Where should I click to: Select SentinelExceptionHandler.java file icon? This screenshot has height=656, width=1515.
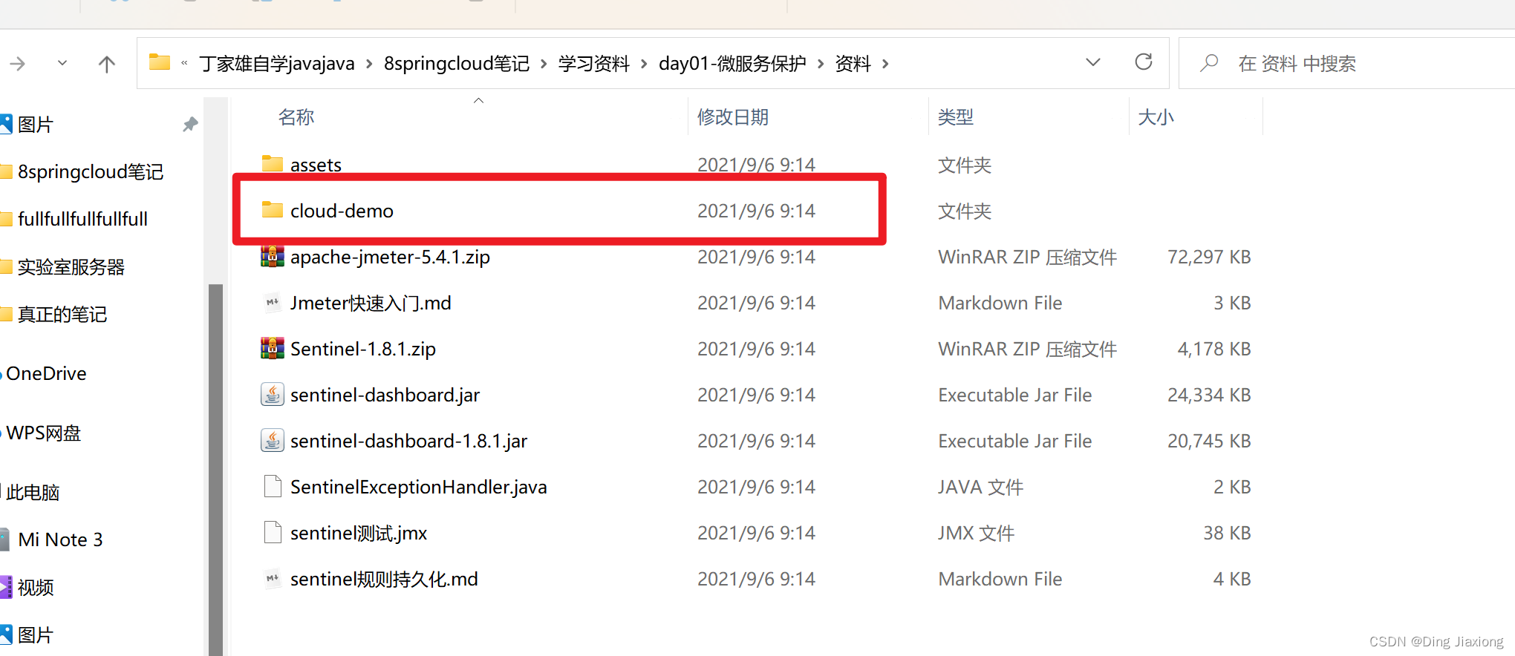pos(273,487)
